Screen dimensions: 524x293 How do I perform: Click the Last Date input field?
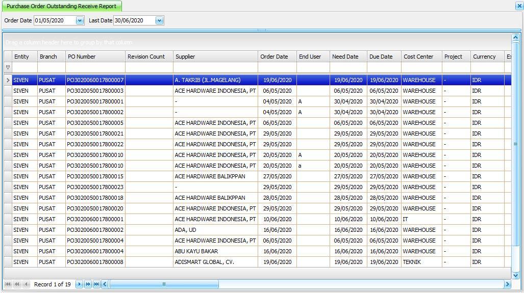135,20
